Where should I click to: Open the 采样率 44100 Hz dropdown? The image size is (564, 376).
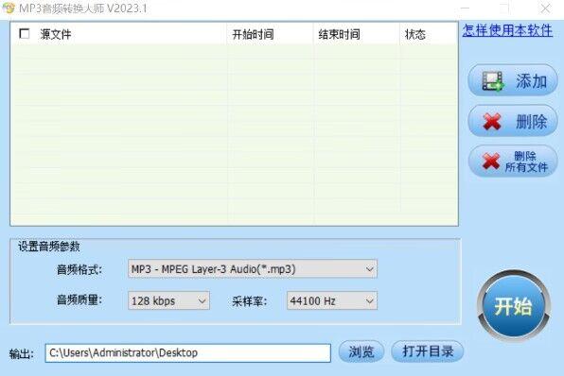(x=331, y=300)
